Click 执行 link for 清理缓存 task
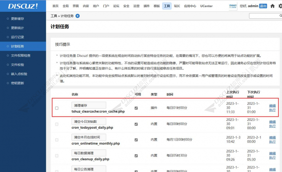The width and height of the screenshot is (282, 172). (272, 110)
